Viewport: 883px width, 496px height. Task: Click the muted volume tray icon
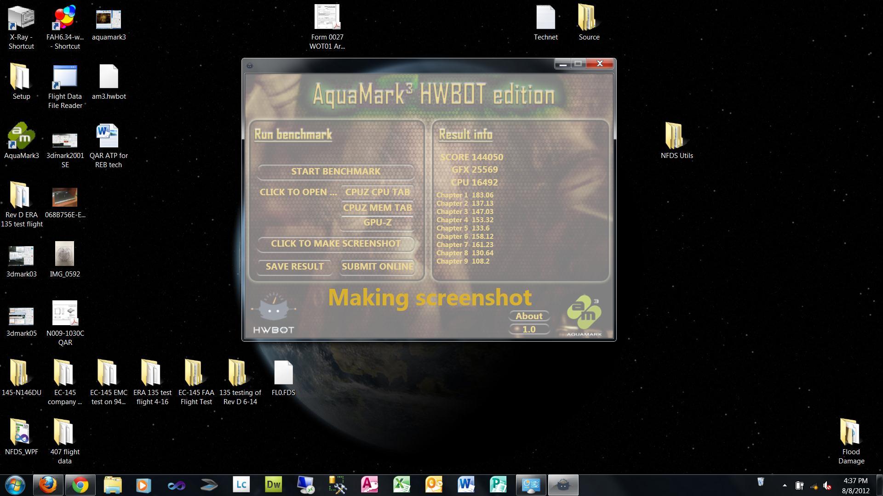point(827,485)
